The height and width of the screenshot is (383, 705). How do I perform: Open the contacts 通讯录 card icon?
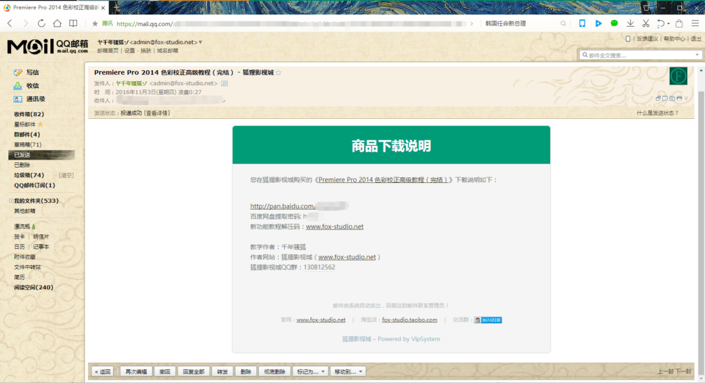point(18,99)
